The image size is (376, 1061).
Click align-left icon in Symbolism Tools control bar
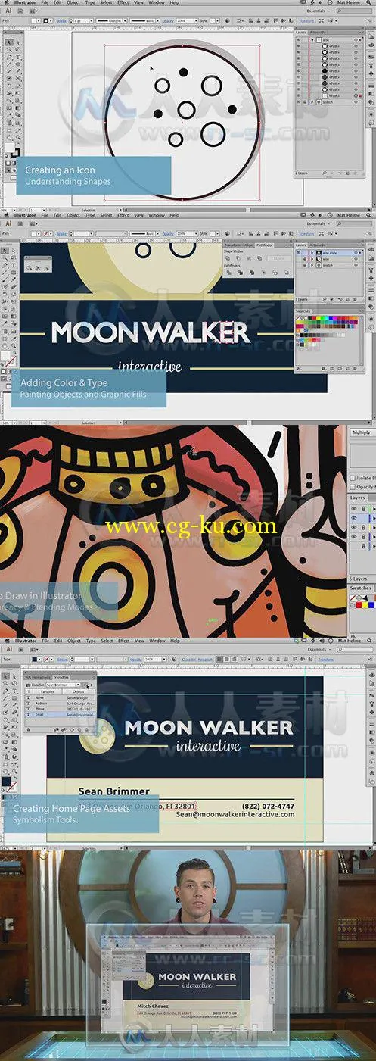click(220, 659)
